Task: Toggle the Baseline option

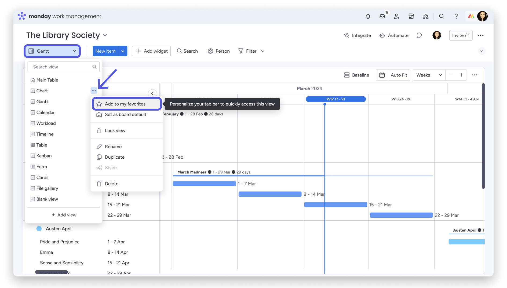Action: pos(356,75)
